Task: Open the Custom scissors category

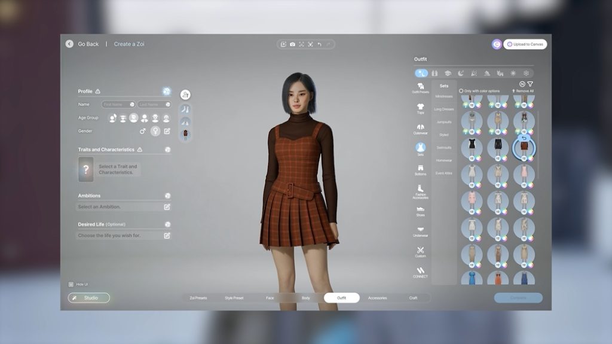Action: point(420,252)
